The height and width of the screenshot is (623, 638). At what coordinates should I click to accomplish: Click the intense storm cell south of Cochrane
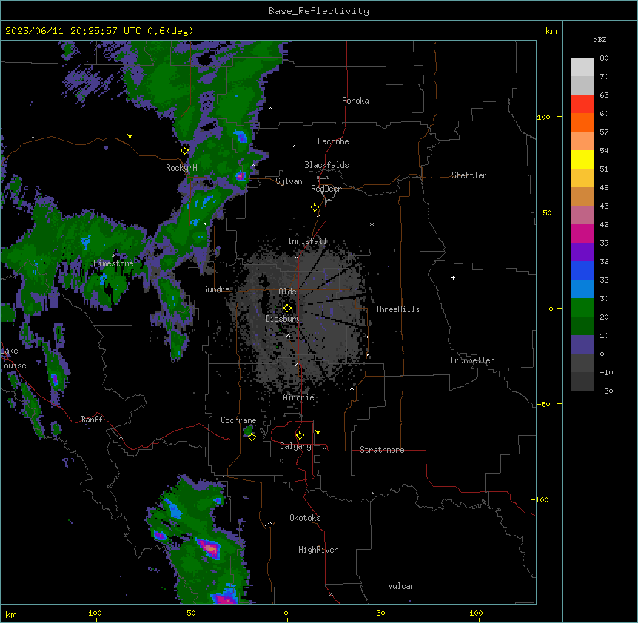tap(209, 548)
